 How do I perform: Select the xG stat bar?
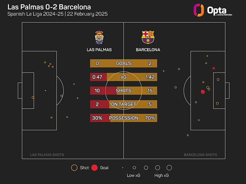pos(123,77)
